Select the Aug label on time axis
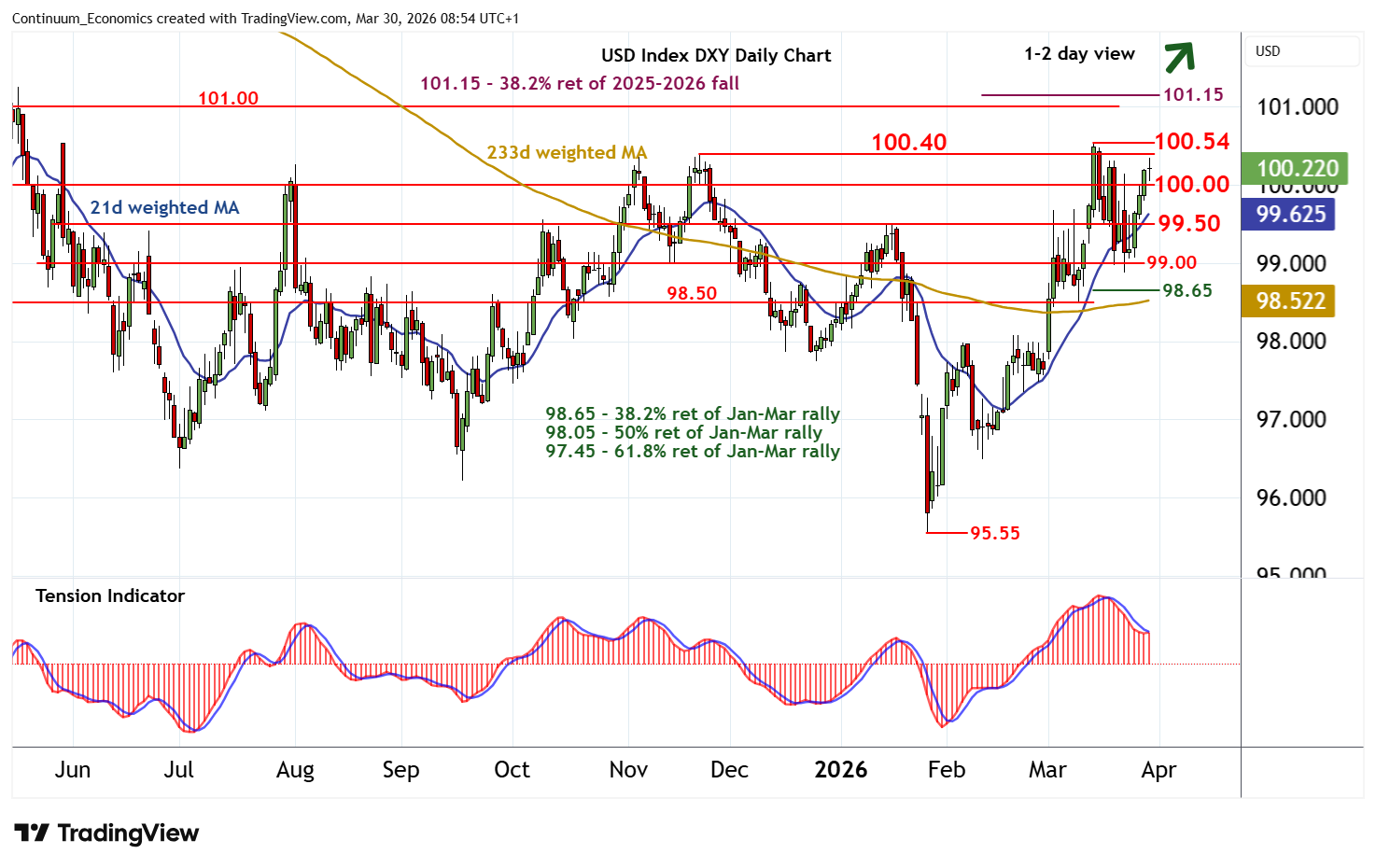The height and width of the screenshot is (868, 1376). click(295, 769)
